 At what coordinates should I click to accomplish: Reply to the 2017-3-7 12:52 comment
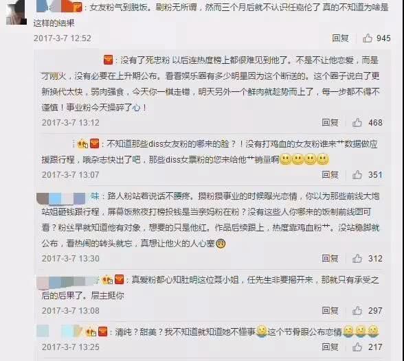(x=340, y=38)
